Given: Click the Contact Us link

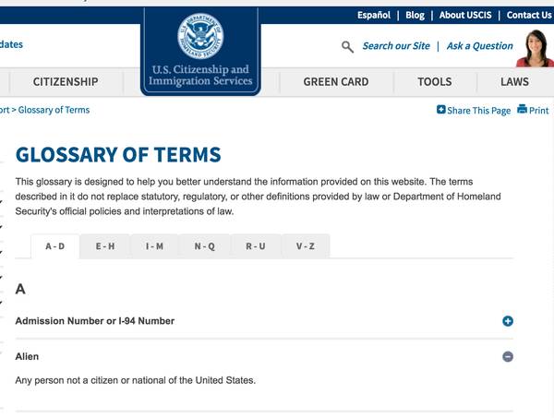Looking at the screenshot, I should pyautogui.click(x=529, y=15).
